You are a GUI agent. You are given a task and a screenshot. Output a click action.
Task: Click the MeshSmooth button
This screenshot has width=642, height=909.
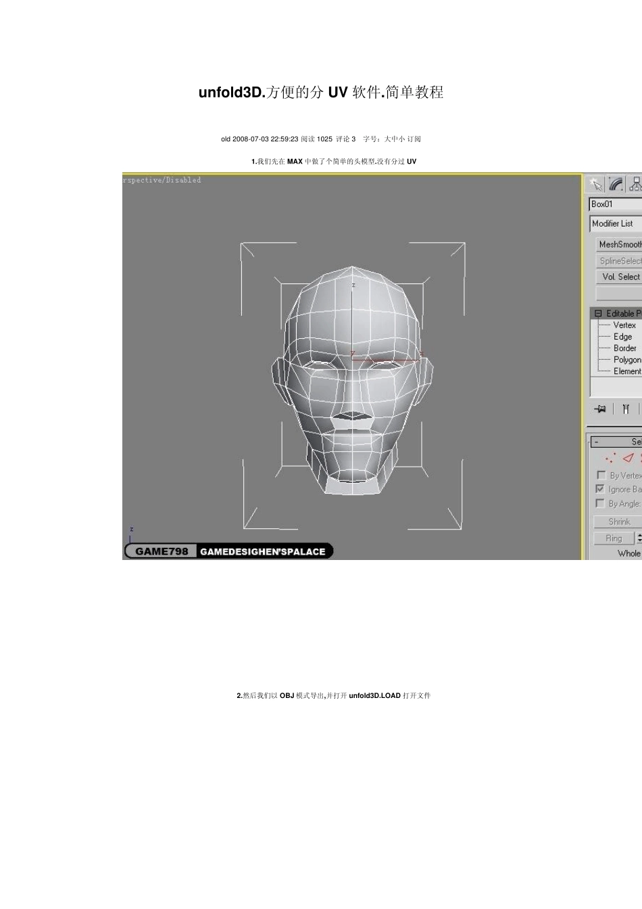619,244
